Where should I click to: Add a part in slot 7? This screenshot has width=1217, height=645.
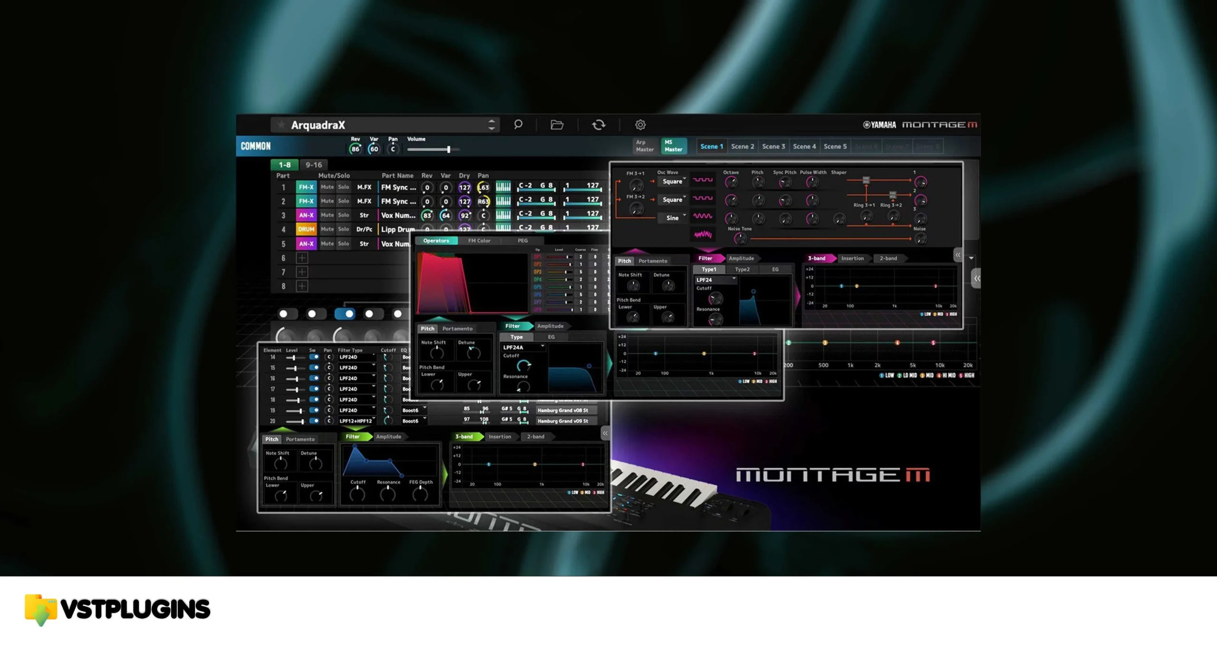pos(302,272)
